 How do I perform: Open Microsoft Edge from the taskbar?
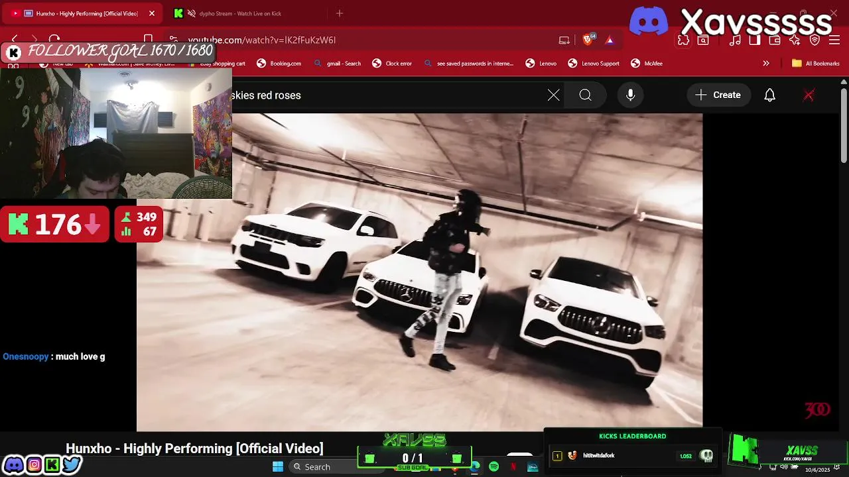[475, 467]
